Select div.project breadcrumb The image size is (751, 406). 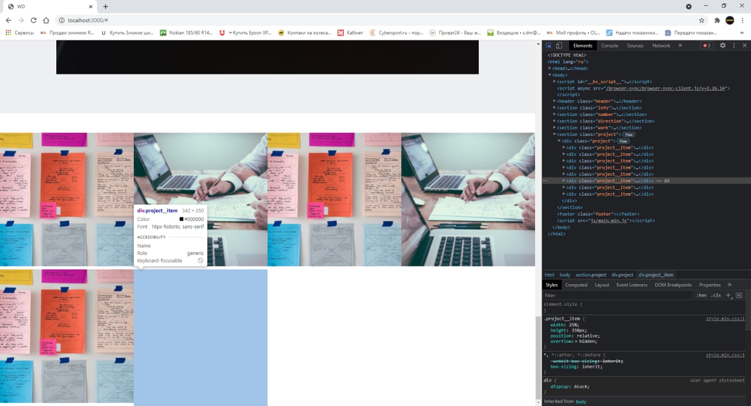623,275
